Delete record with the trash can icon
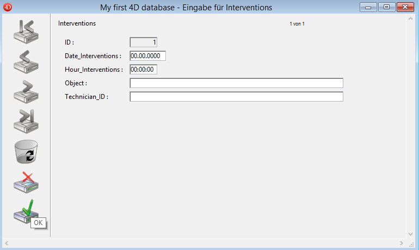Screen dimensions: 419x250 point(26,152)
